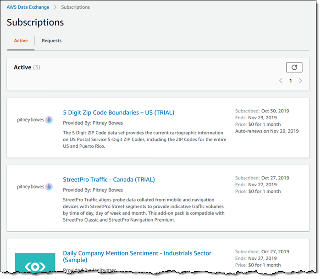Navigate to AWS Data Exchange breadcrumb link

click(27, 7)
